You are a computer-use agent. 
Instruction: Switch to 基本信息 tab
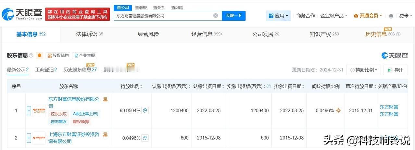[x=31, y=34]
